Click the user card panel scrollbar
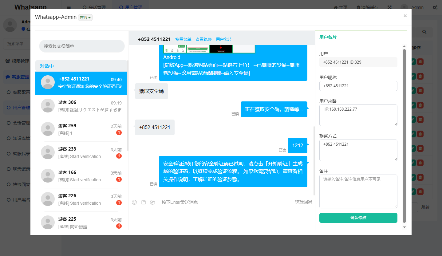 pyautogui.click(x=404, y=136)
